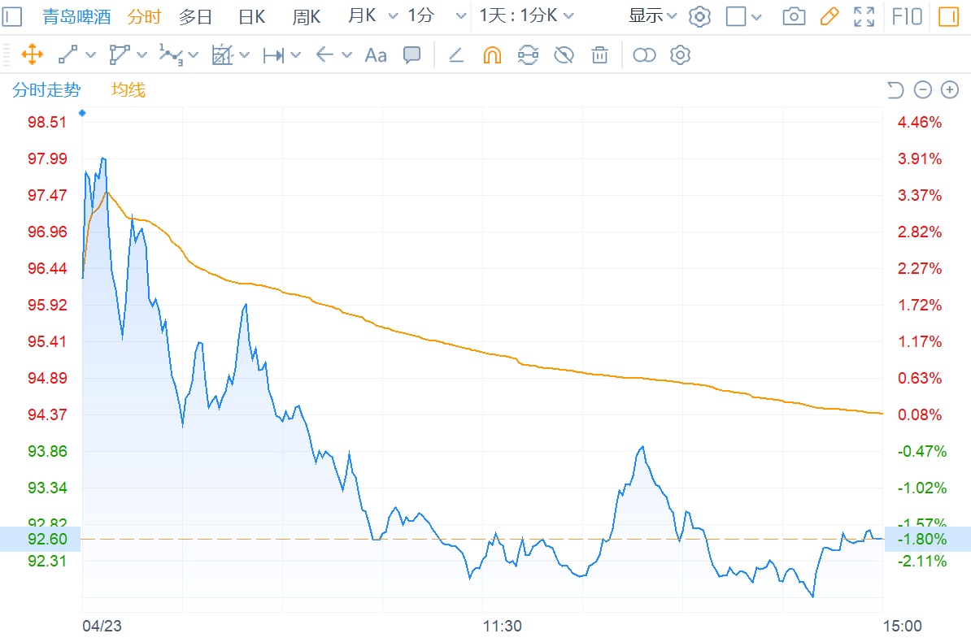This screenshot has width=971, height=642.
Task: Take a chart snapshot with camera icon
Action: pos(794,16)
